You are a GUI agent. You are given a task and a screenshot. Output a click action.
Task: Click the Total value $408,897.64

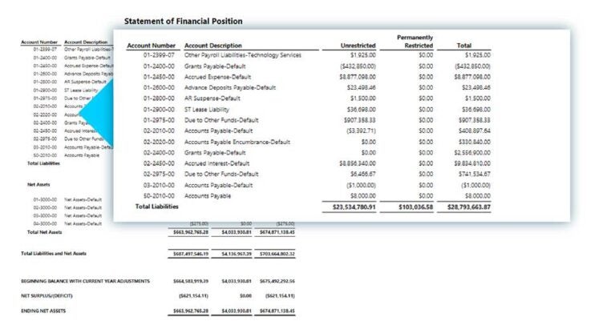pos(475,131)
